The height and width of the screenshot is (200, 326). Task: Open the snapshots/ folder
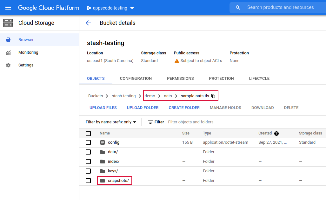[x=118, y=181]
